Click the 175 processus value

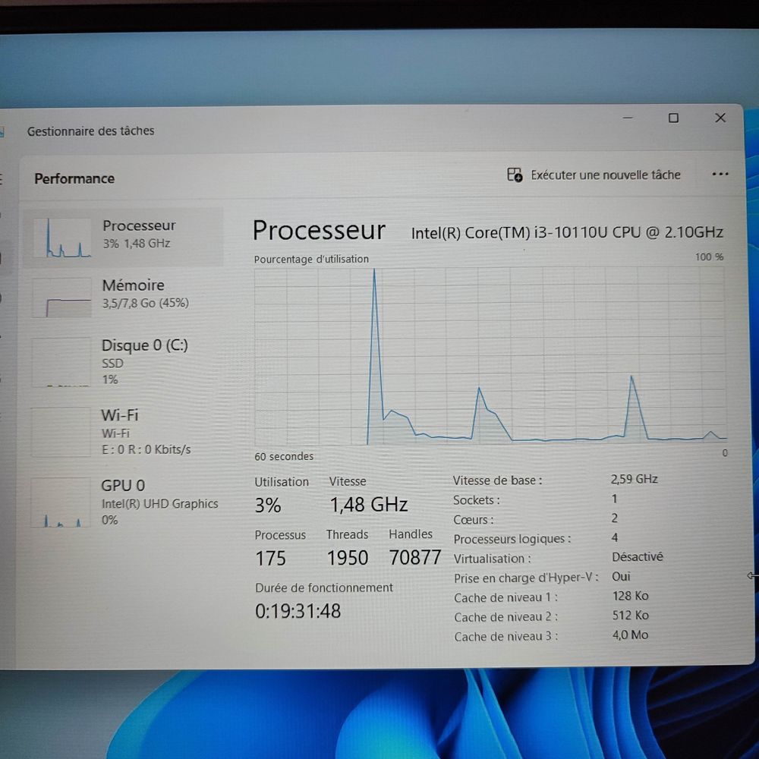tap(271, 558)
